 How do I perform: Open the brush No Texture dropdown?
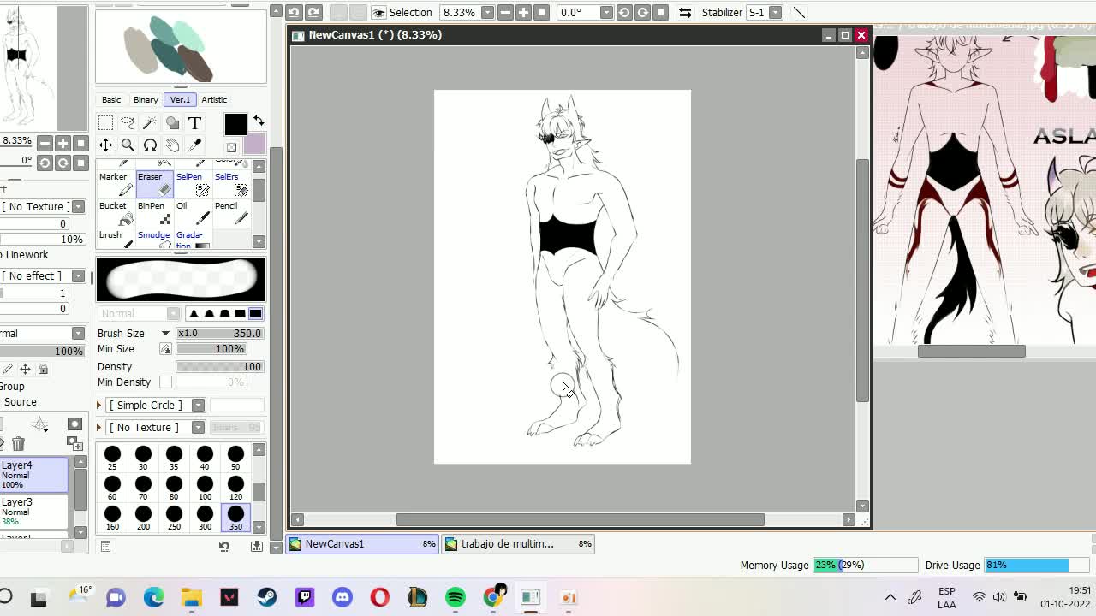click(198, 427)
